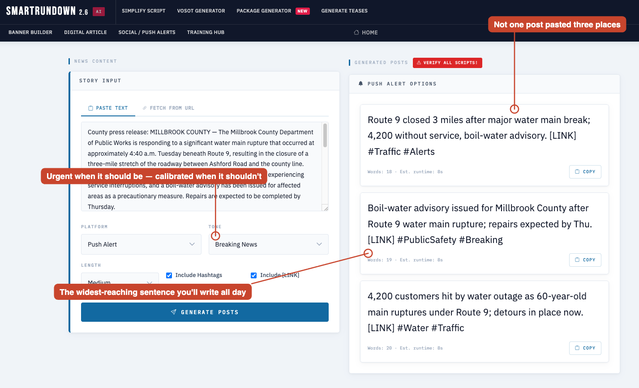
Task: Click the AI badge beside the version number
Action: click(99, 12)
